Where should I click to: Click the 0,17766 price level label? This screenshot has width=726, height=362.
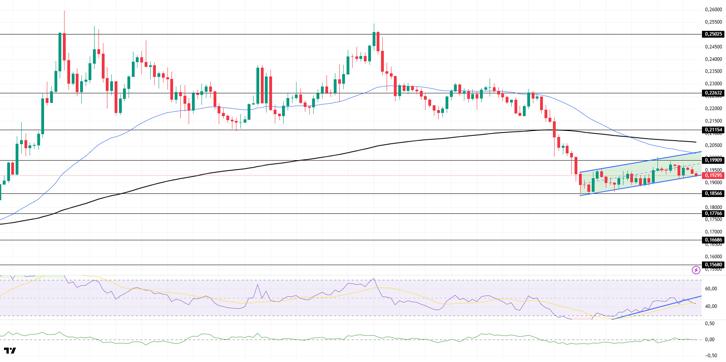pyautogui.click(x=713, y=213)
